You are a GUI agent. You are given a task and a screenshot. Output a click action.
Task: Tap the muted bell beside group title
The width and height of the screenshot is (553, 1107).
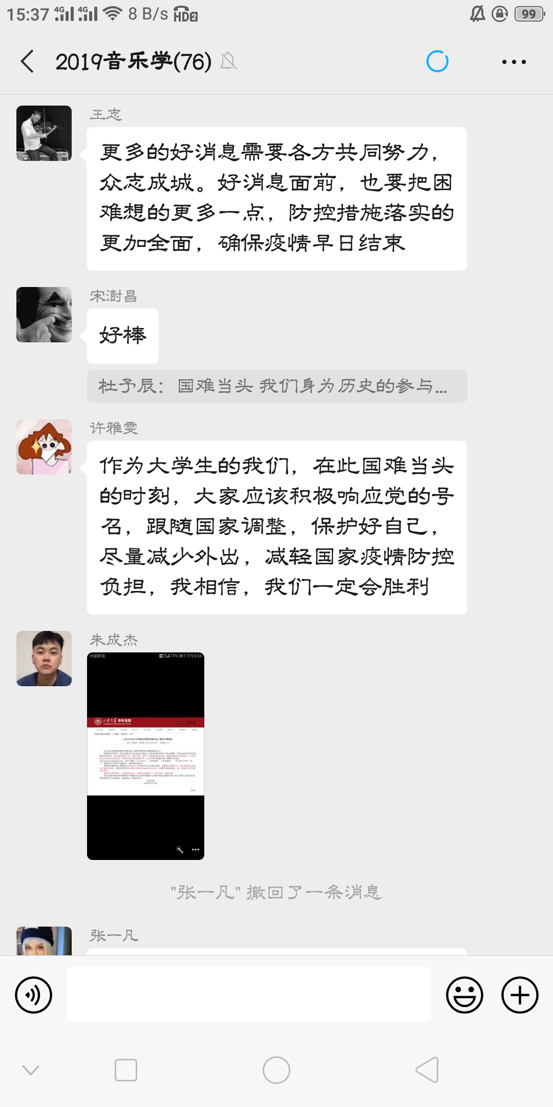(228, 61)
